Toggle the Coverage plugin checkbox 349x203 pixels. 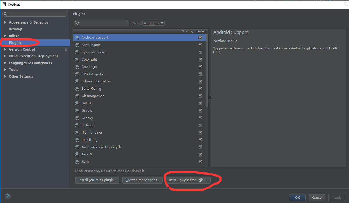pos(200,67)
